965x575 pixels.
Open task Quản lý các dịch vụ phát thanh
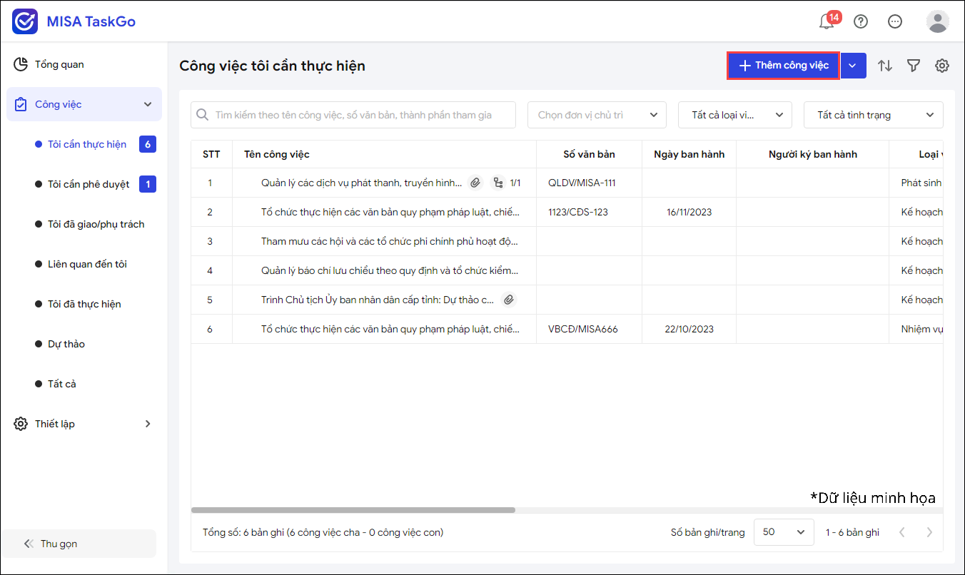[x=362, y=183]
